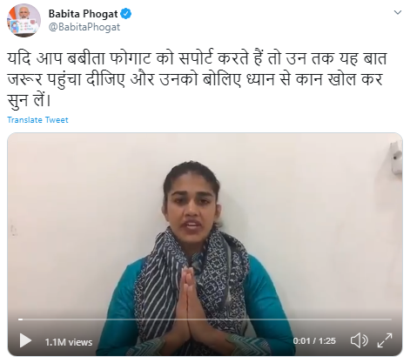
Task: Click the tweet's last line "सुन लें।"
Action: click(29, 100)
